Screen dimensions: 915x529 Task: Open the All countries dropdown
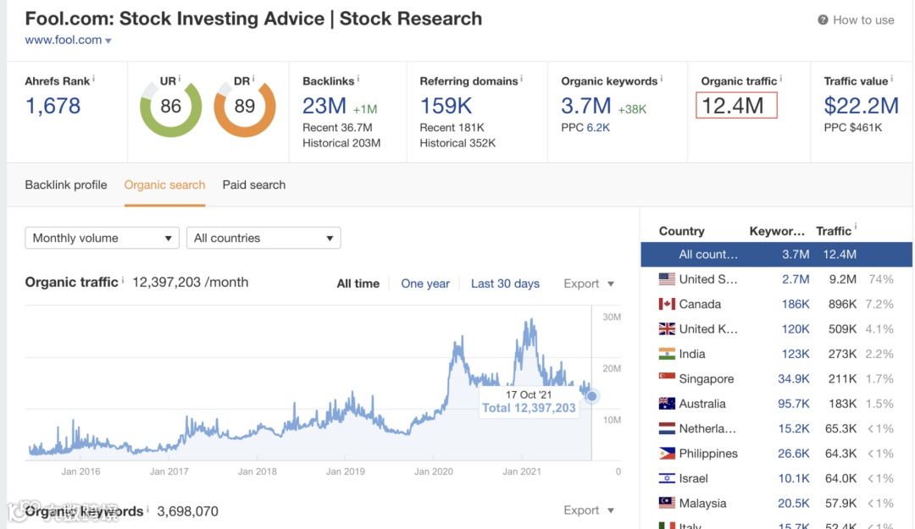point(263,238)
